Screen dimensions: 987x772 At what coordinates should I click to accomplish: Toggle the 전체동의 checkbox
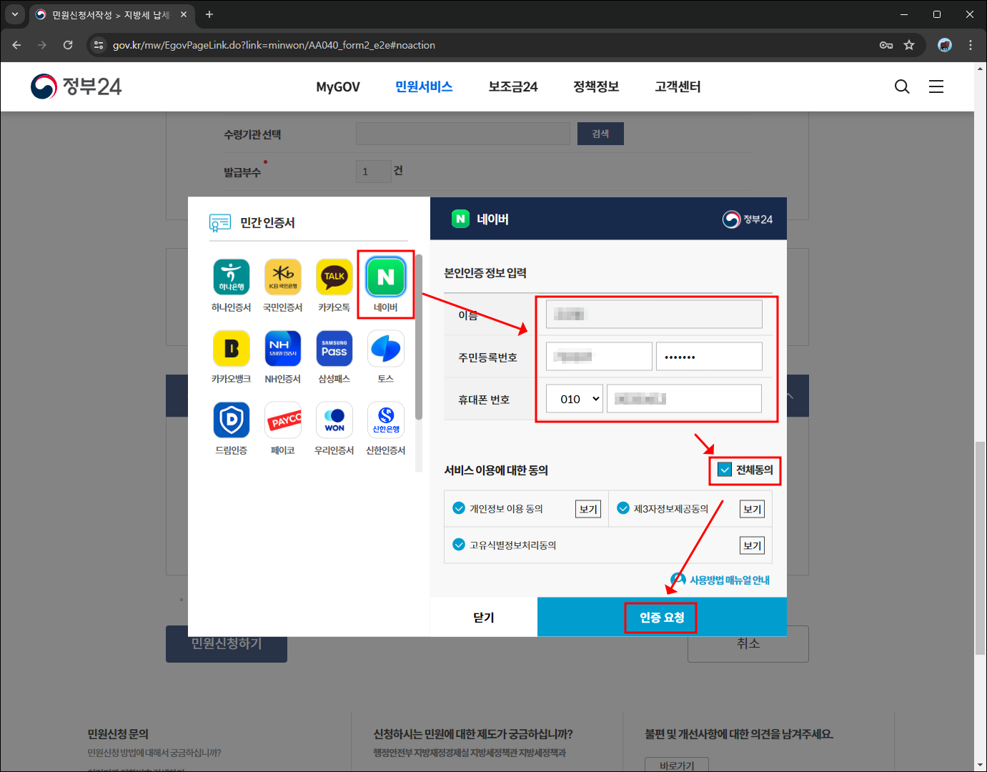coord(725,470)
